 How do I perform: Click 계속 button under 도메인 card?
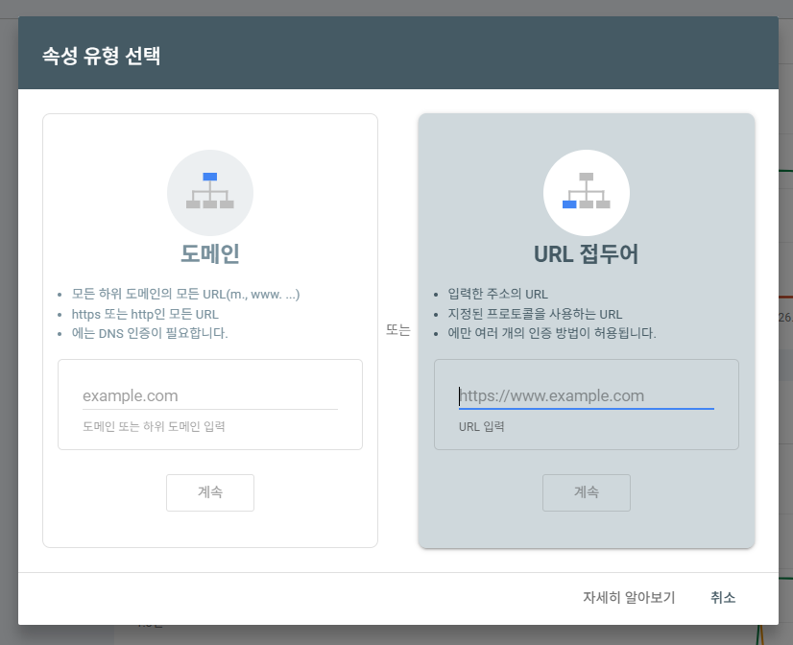click(210, 492)
